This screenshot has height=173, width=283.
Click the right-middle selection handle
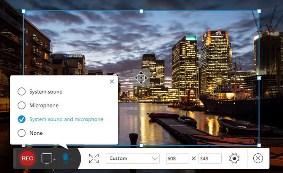point(259,78)
